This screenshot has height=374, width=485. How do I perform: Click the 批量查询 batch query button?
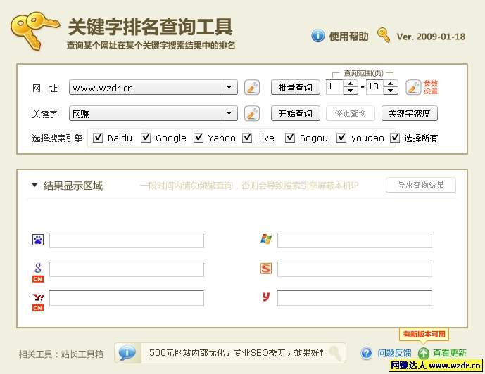(296, 87)
